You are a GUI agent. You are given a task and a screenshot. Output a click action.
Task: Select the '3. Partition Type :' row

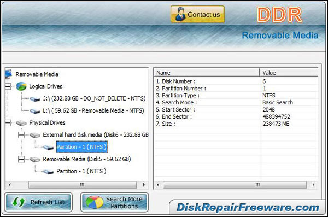pyautogui.click(x=236, y=96)
